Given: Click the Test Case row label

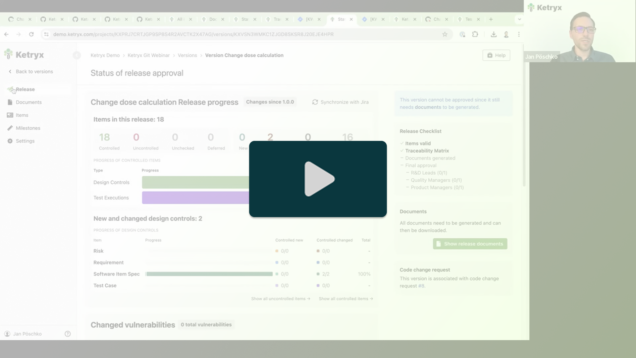Looking at the screenshot, I should pos(105,285).
